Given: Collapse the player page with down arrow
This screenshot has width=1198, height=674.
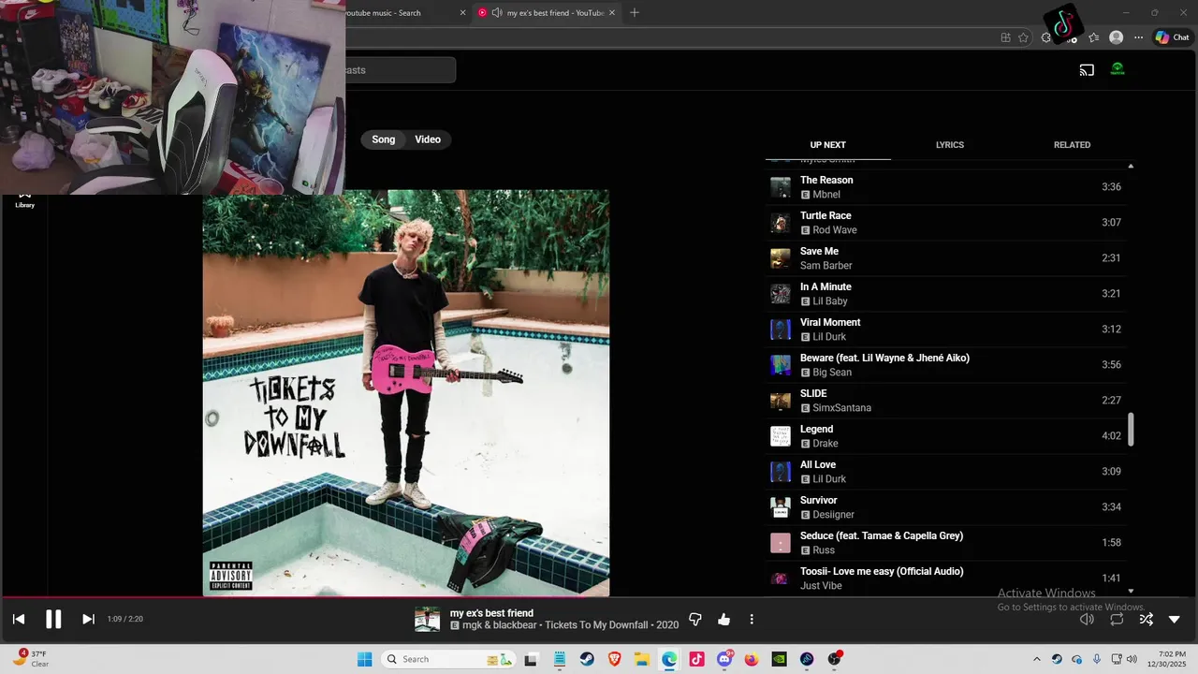Looking at the screenshot, I should (x=1175, y=619).
